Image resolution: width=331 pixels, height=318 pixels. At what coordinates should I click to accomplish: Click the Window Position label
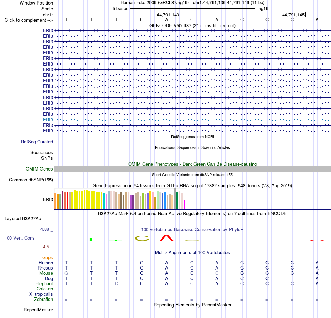coord(36,3)
